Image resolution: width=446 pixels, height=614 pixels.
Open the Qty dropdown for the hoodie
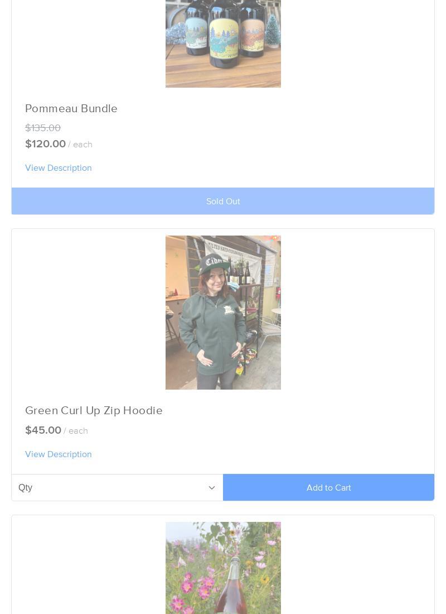[118, 487]
